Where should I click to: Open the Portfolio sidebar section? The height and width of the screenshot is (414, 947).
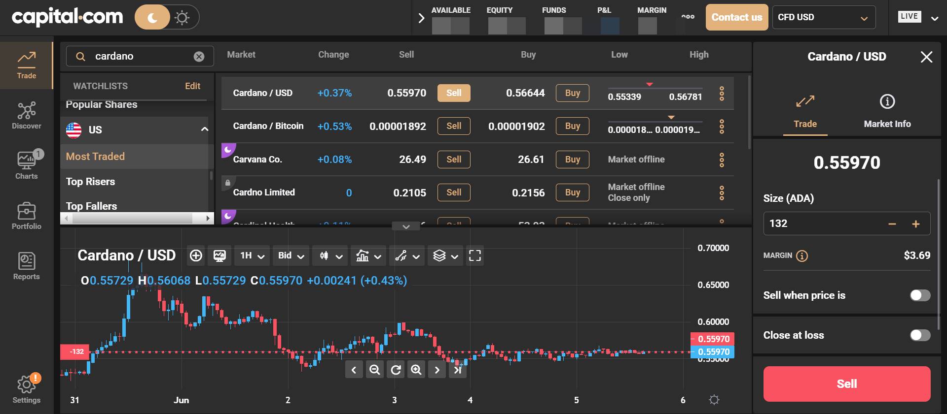(x=27, y=216)
